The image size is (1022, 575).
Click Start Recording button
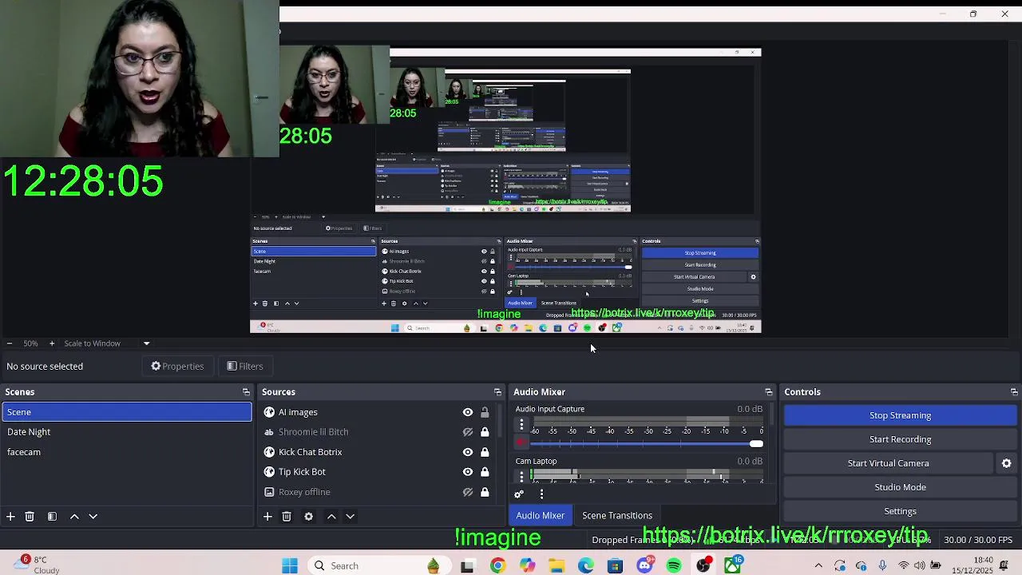(x=900, y=439)
